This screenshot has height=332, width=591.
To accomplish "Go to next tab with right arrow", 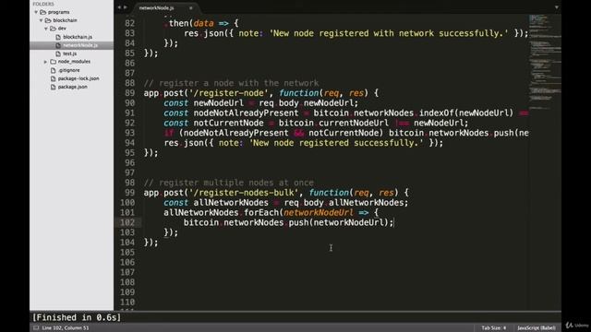I will click(x=126, y=7).
